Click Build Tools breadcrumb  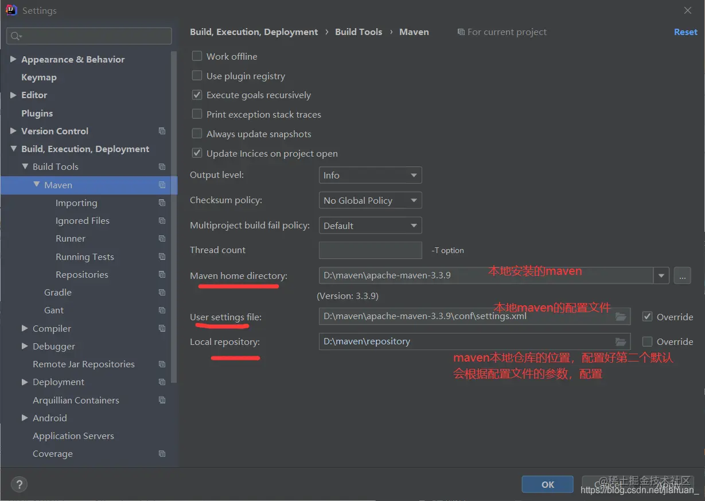tap(359, 32)
